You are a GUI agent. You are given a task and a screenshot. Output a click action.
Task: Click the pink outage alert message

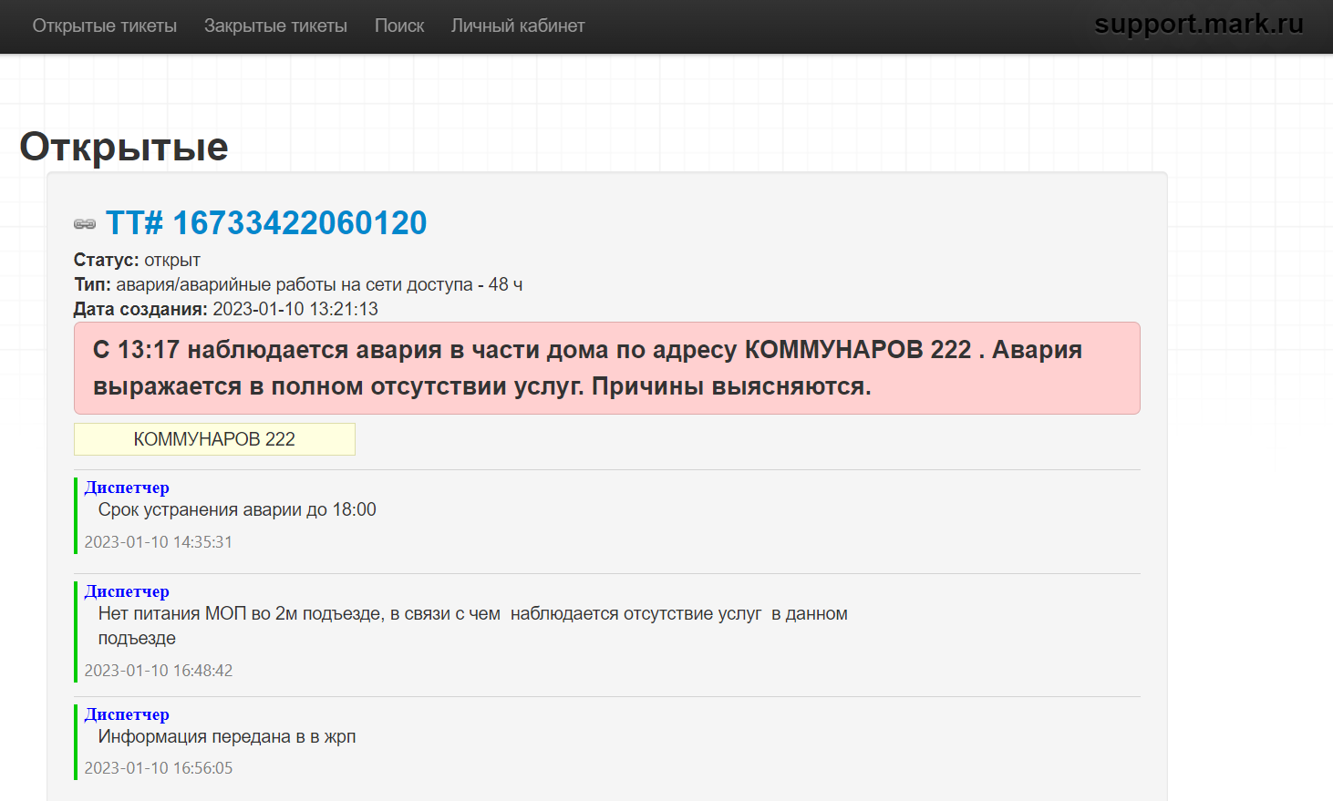pos(607,368)
